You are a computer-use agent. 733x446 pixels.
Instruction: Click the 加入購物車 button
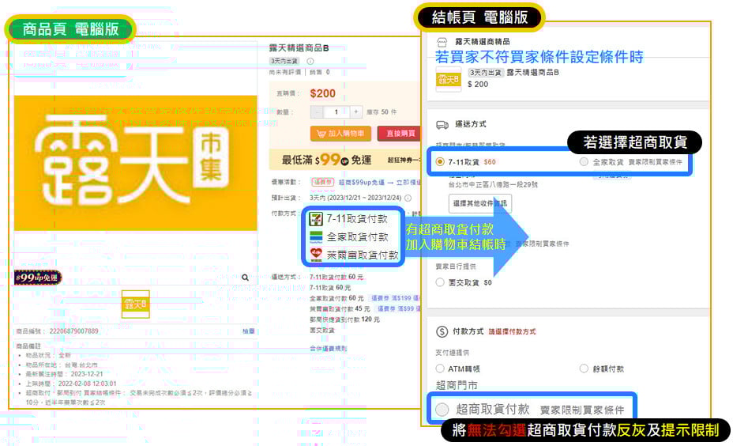pos(340,134)
